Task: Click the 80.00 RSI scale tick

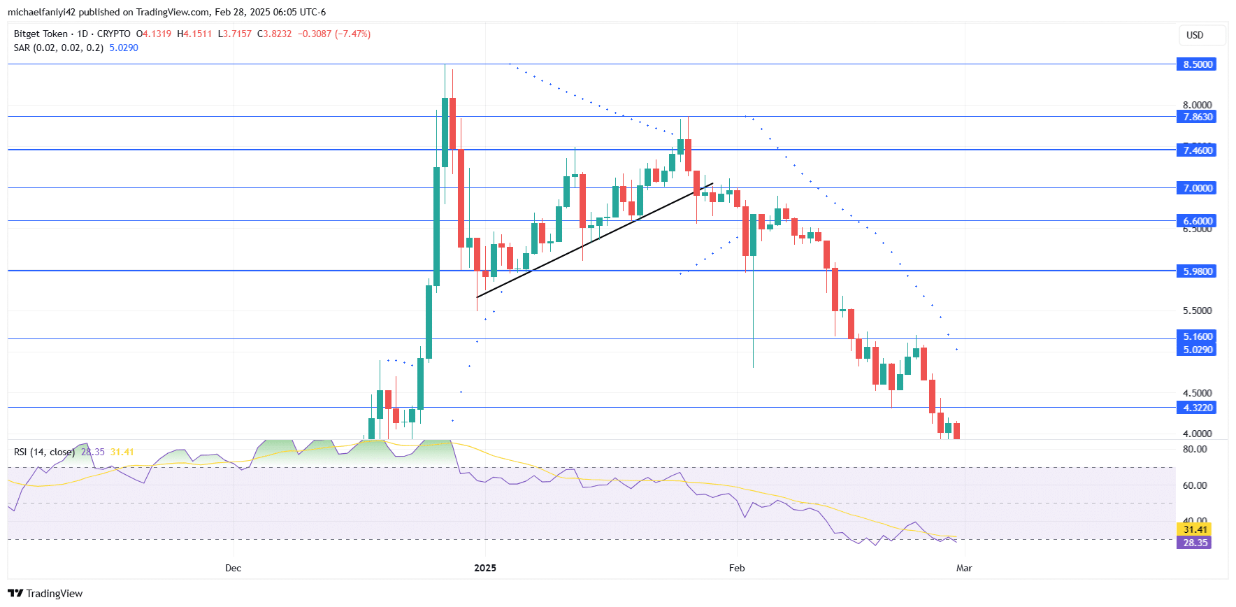Action: (x=1195, y=449)
